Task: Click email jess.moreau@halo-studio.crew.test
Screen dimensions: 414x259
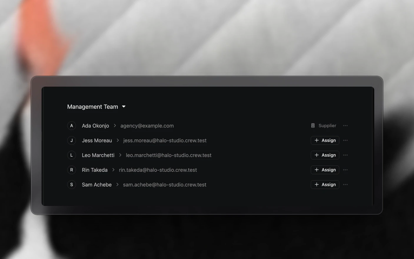Action: [165, 141]
